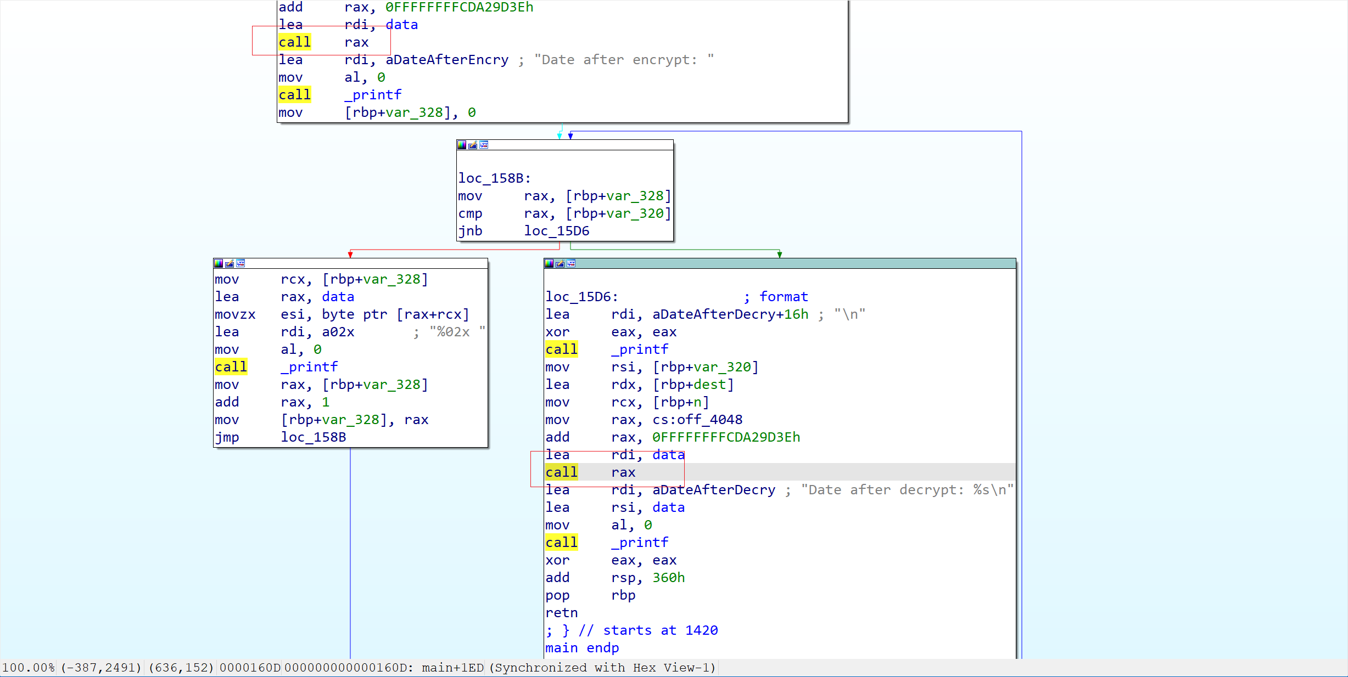Click the third header icon on loc_15D6 block
The height and width of the screenshot is (677, 1348).
pos(571,263)
